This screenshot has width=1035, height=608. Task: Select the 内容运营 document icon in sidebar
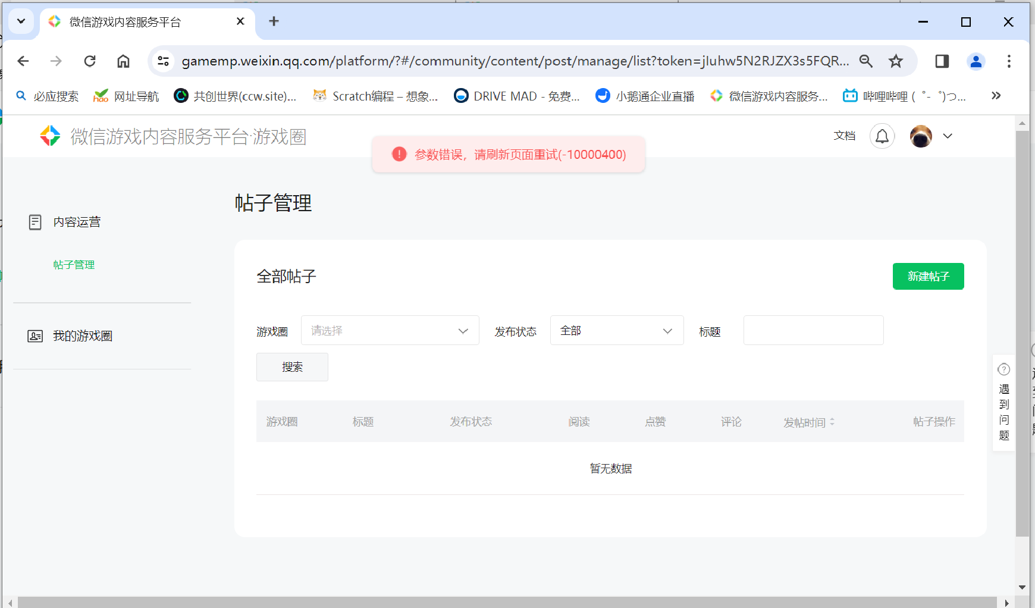tap(35, 221)
